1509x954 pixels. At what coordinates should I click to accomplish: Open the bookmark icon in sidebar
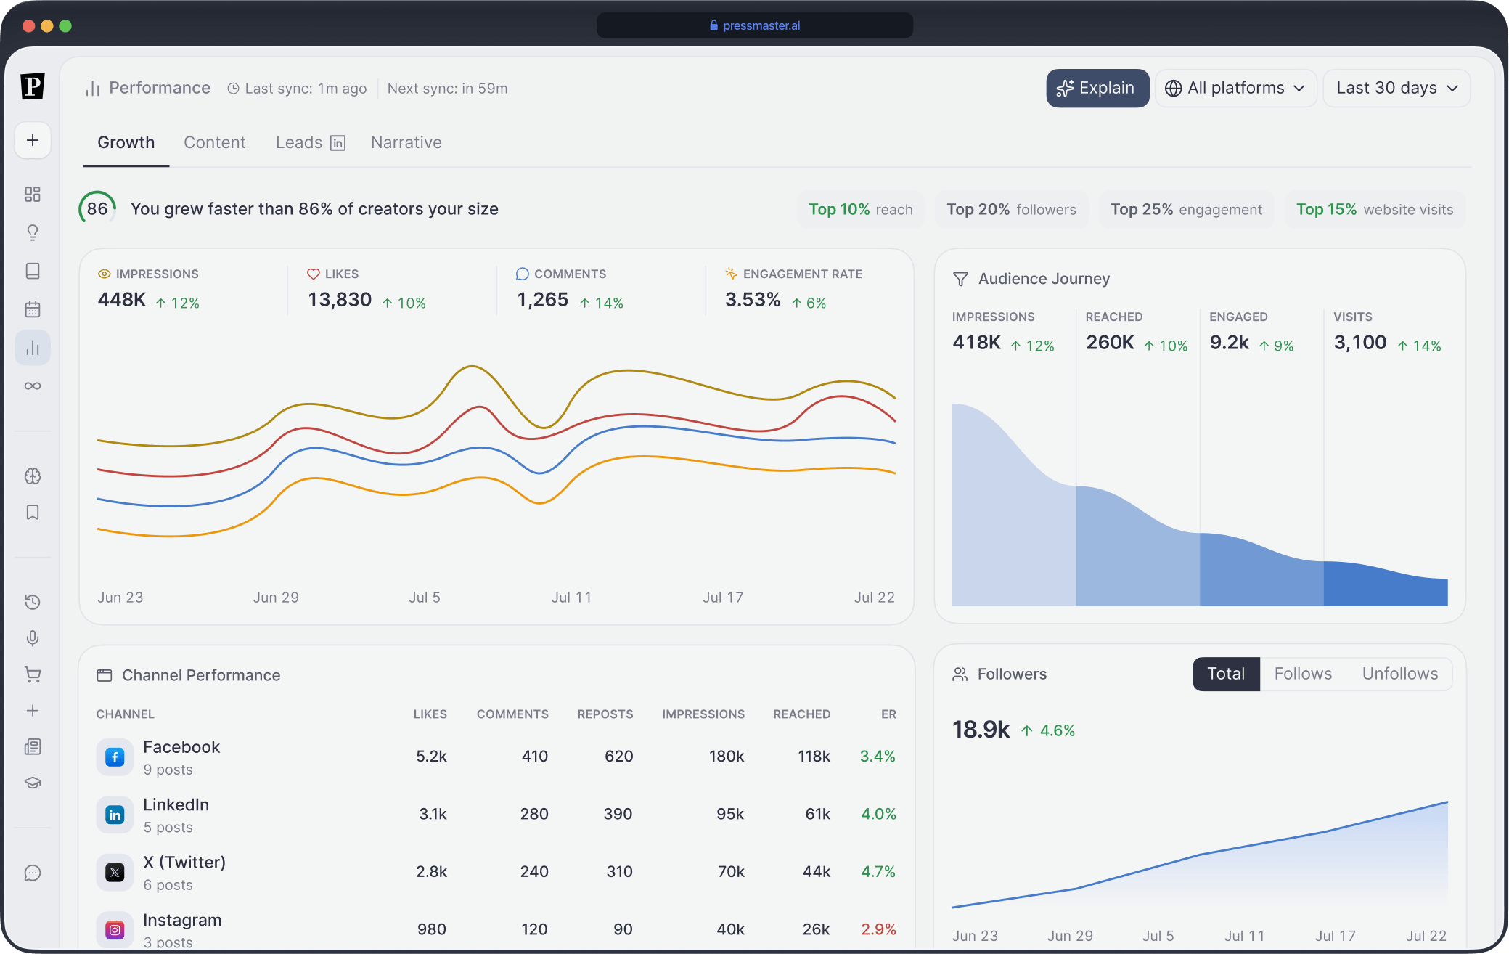[x=33, y=513]
